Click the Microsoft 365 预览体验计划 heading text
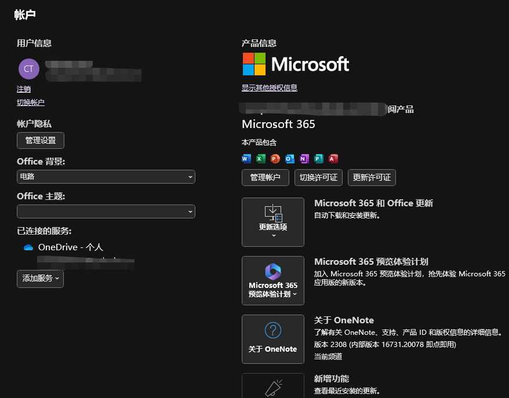 pos(372,262)
